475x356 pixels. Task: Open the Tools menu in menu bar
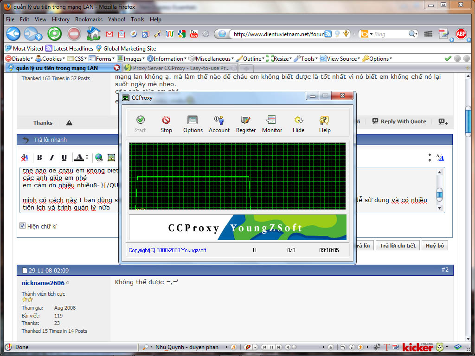tap(137, 19)
